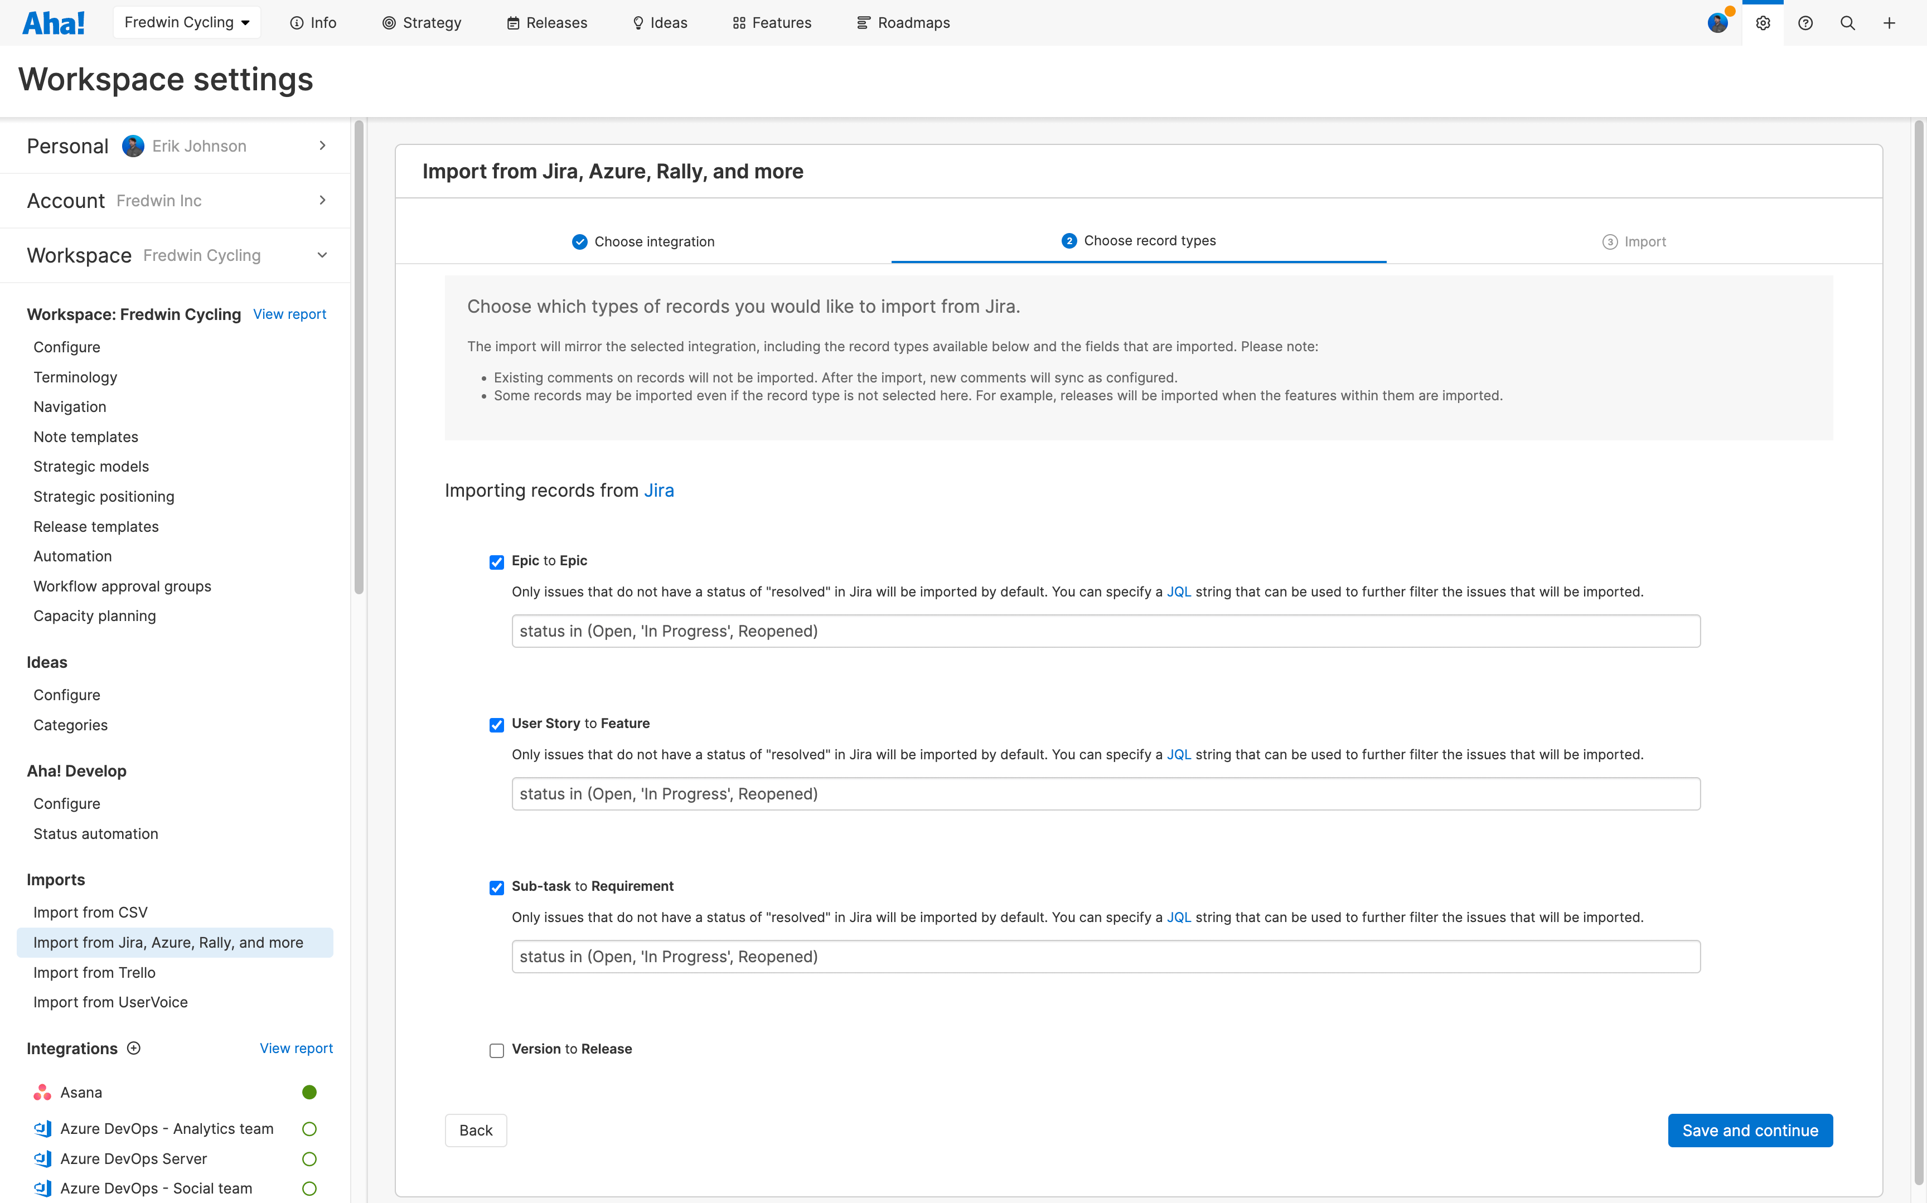Click the search magnifier icon
1927x1203 pixels.
click(x=1847, y=23)
